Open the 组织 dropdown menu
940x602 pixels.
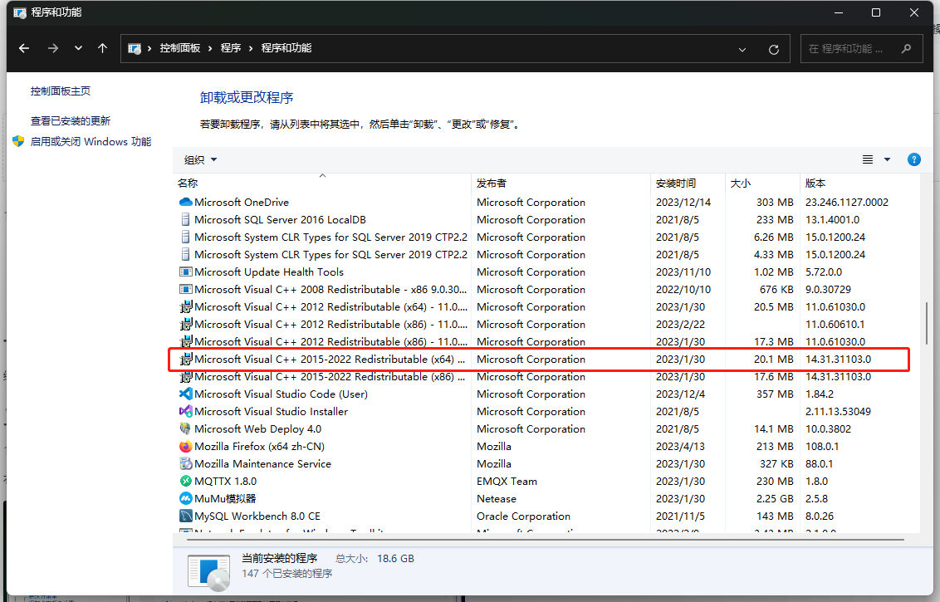click(200, 160)
